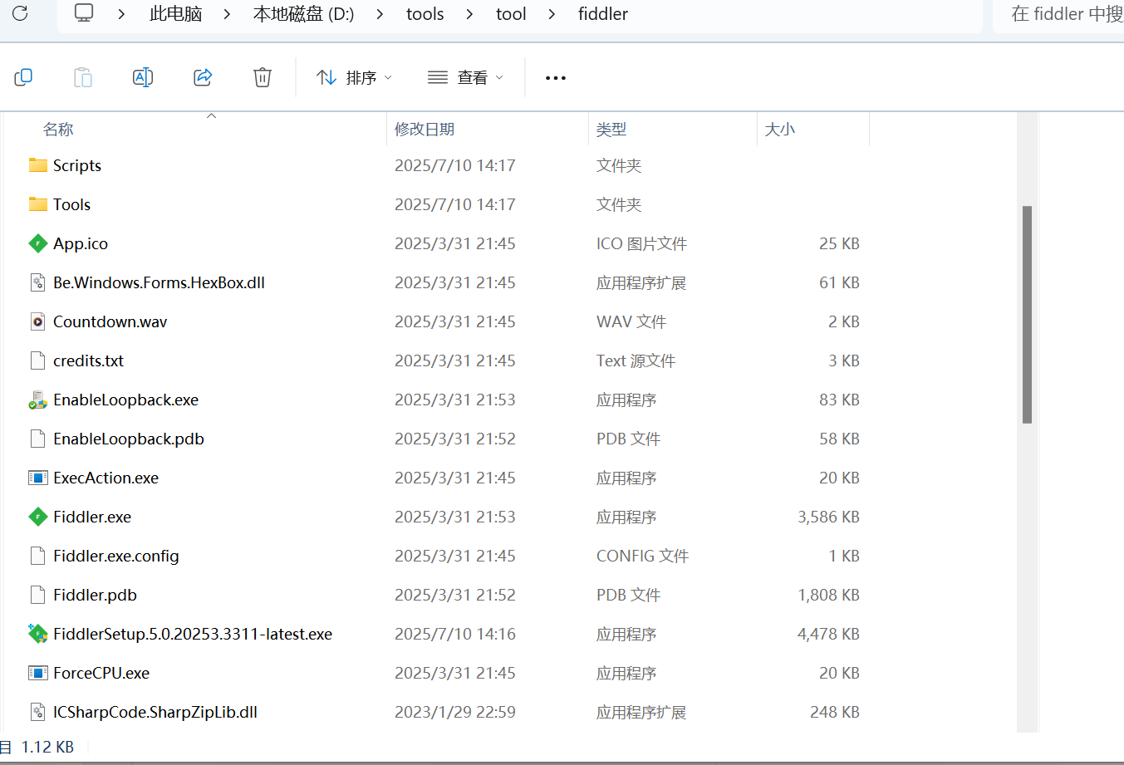
Task: Go to 本地磁盘 (D:) in the breadcrumb
Action: coord(304,14)
